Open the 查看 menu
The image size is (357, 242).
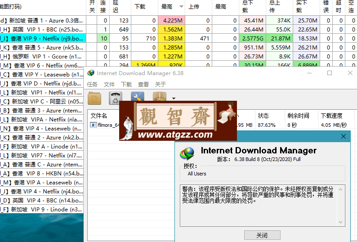143,84
